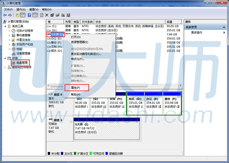The image size is (229, 163).
Task: Select the 文档 (H:) volume row
Action: coord(57,47)
